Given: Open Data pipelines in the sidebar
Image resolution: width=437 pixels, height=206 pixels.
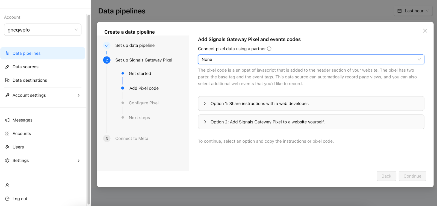Looking at the screenshot, I should pos(43,53).
